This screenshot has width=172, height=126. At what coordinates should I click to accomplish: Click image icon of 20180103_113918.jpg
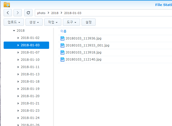(x=62, y=52)
